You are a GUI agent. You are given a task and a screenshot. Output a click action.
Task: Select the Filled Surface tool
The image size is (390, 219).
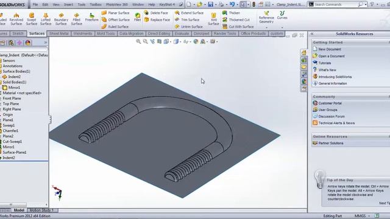pyautogui.click(x=77, y=19)
